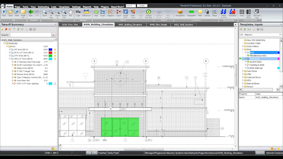Click the Scale tool icon

[78, 12]
